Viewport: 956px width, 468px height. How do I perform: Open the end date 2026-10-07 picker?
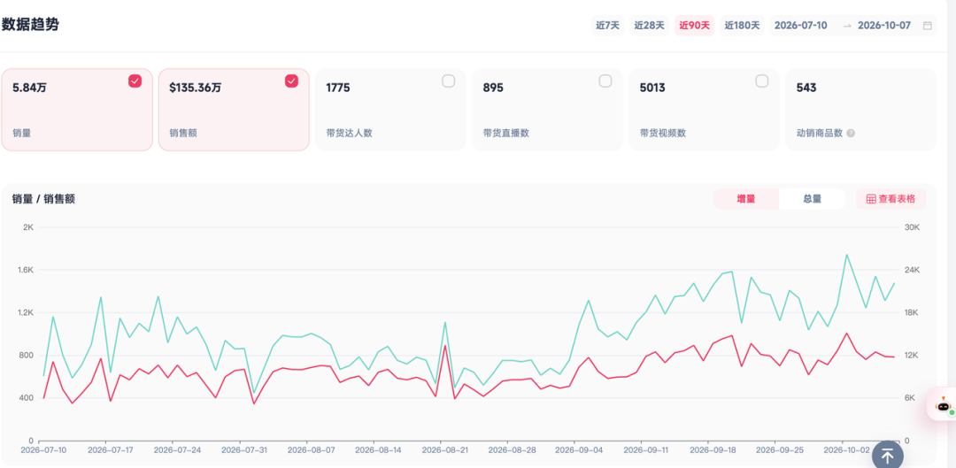pos(884,26)
